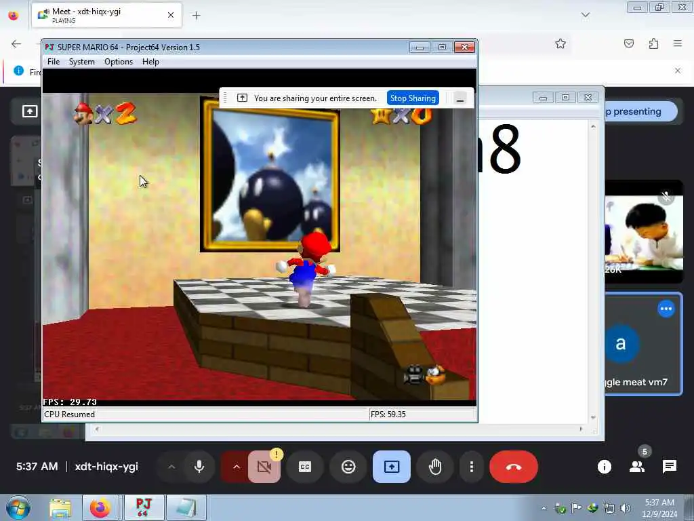Open the Windows Start menu

point(18,507)
